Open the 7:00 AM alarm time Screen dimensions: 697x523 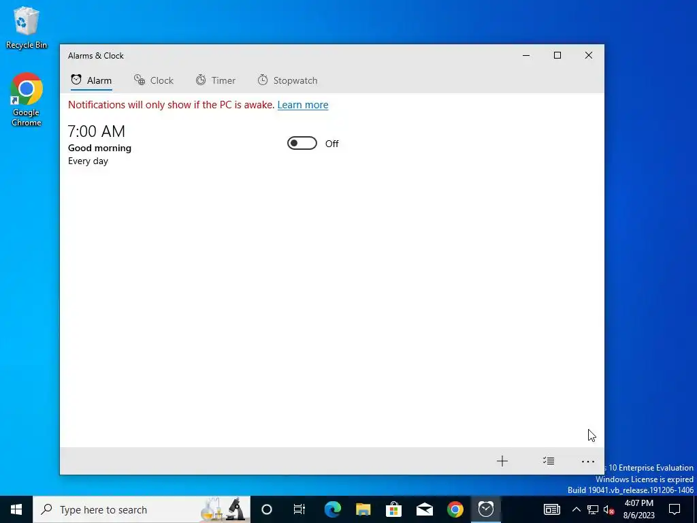[97, 131]
